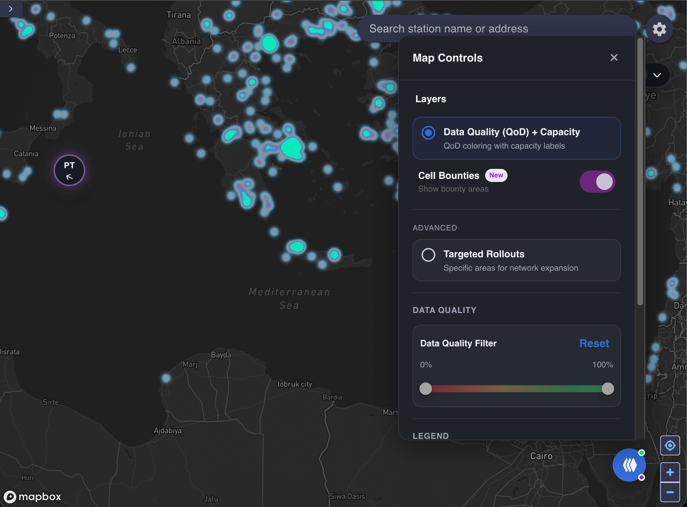Screen dimensions: 687x507
Task: Reset the Data Quality Filter
Action: pyautogui.click(x=594, y=343)
